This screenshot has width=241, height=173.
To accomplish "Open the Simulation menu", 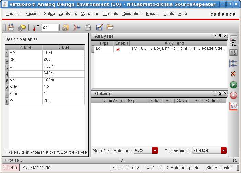I will [x=132, y=14].
